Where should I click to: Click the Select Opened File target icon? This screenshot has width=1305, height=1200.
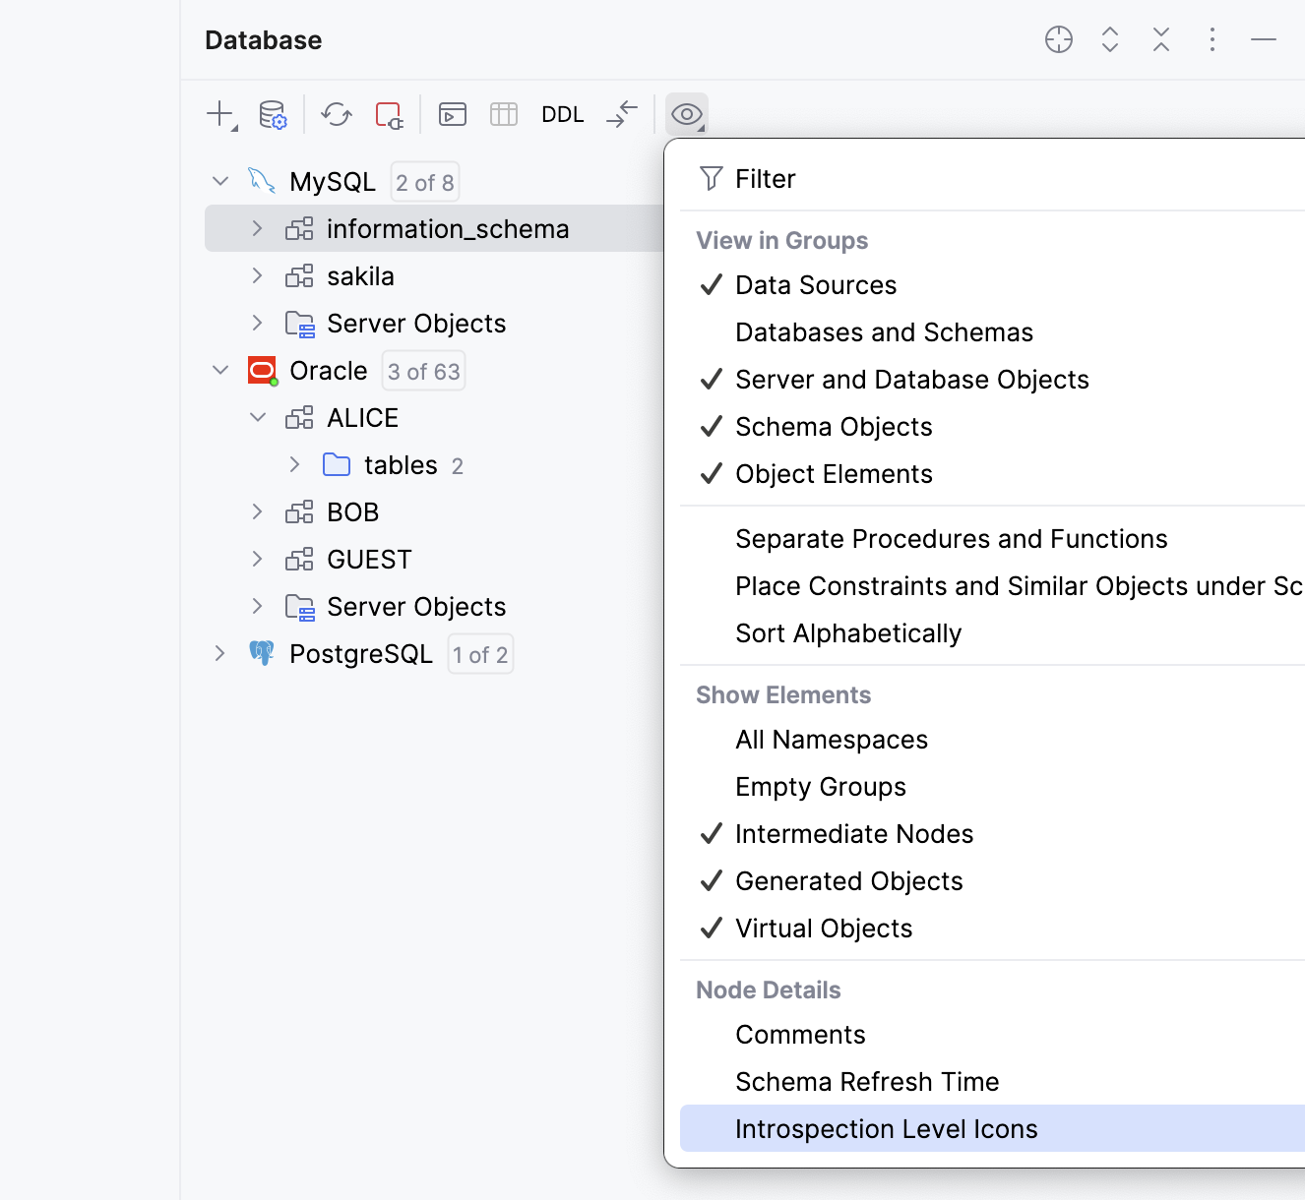click(1059, 39)
